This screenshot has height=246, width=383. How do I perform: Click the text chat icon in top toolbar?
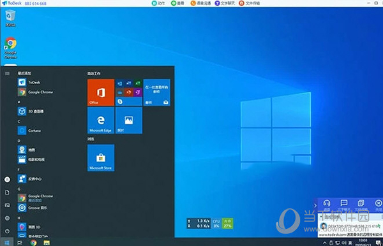point(217,3)
